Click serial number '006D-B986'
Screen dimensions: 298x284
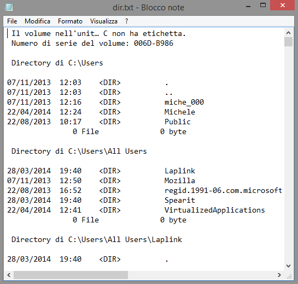pos(154,44)
